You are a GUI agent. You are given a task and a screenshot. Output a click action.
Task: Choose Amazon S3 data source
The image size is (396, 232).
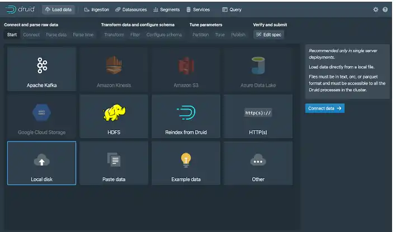tap(186, 69)
